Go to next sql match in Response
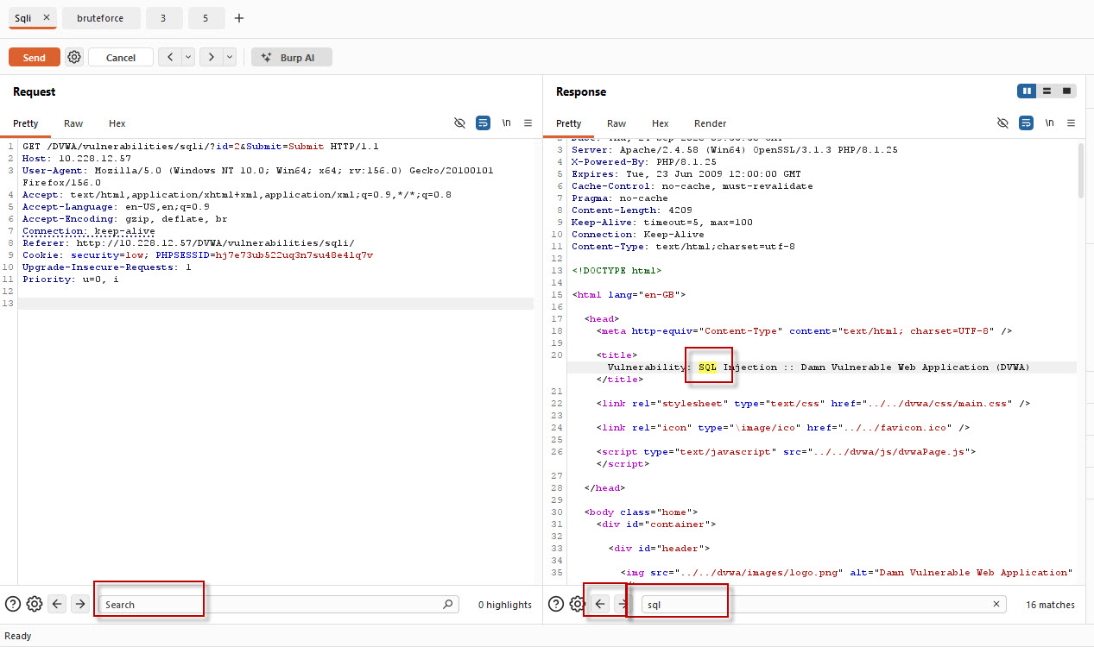The image size is (1094, 647). [622, 605]
